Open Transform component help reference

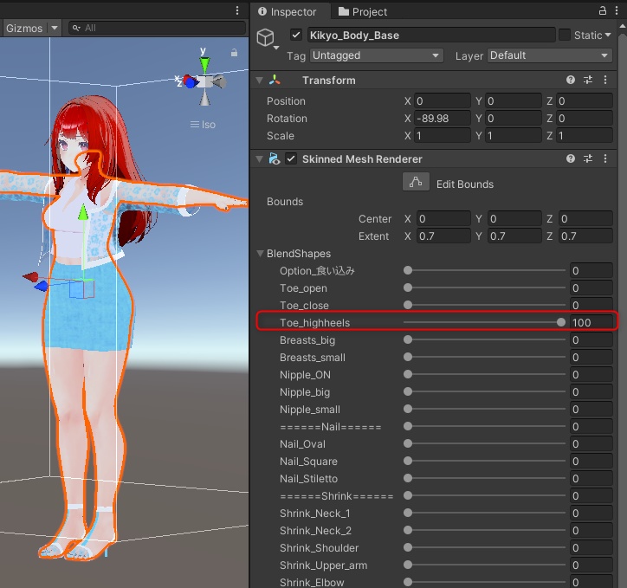[x=571, y=80]
